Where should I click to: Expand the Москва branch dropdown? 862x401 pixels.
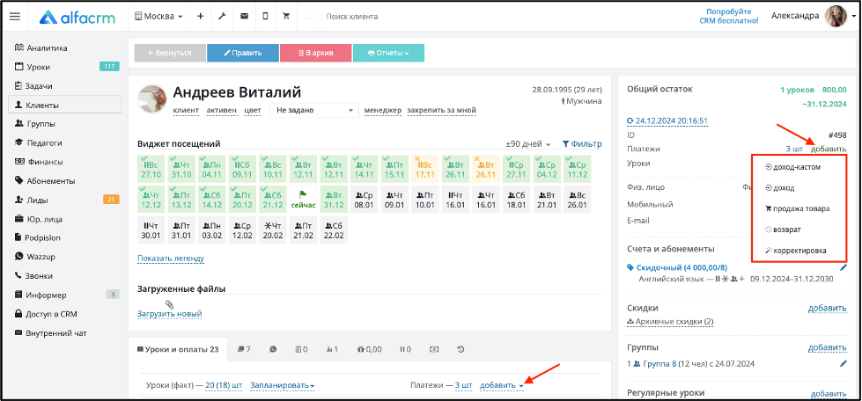(x=158, y=17)
